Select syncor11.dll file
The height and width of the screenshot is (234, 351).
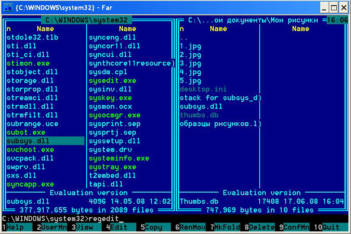pos(114,46)
